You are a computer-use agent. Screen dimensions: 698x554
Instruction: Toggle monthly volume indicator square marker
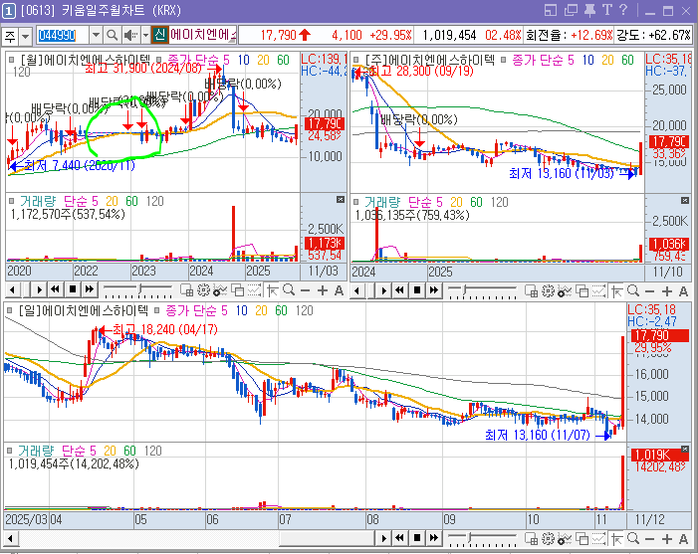(12, 201)
